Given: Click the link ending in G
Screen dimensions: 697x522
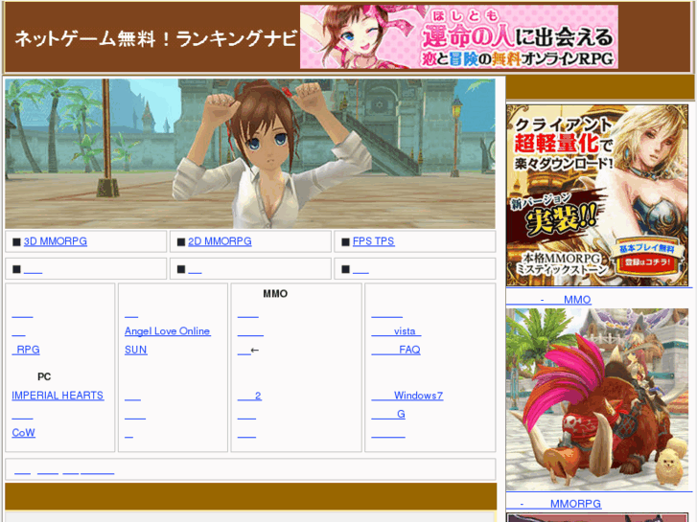Looking at the screenshot, I should pos(388,414).
